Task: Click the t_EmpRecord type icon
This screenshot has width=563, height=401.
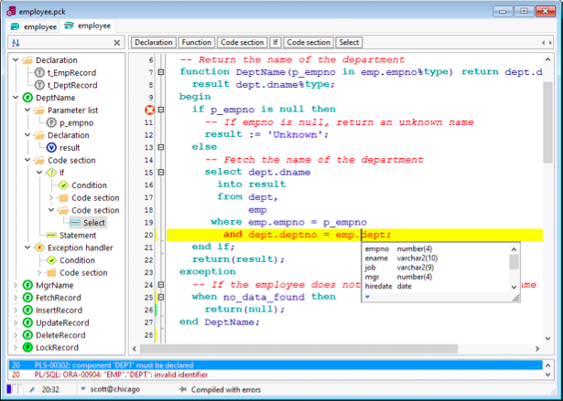Action: [x=39, y=73]
